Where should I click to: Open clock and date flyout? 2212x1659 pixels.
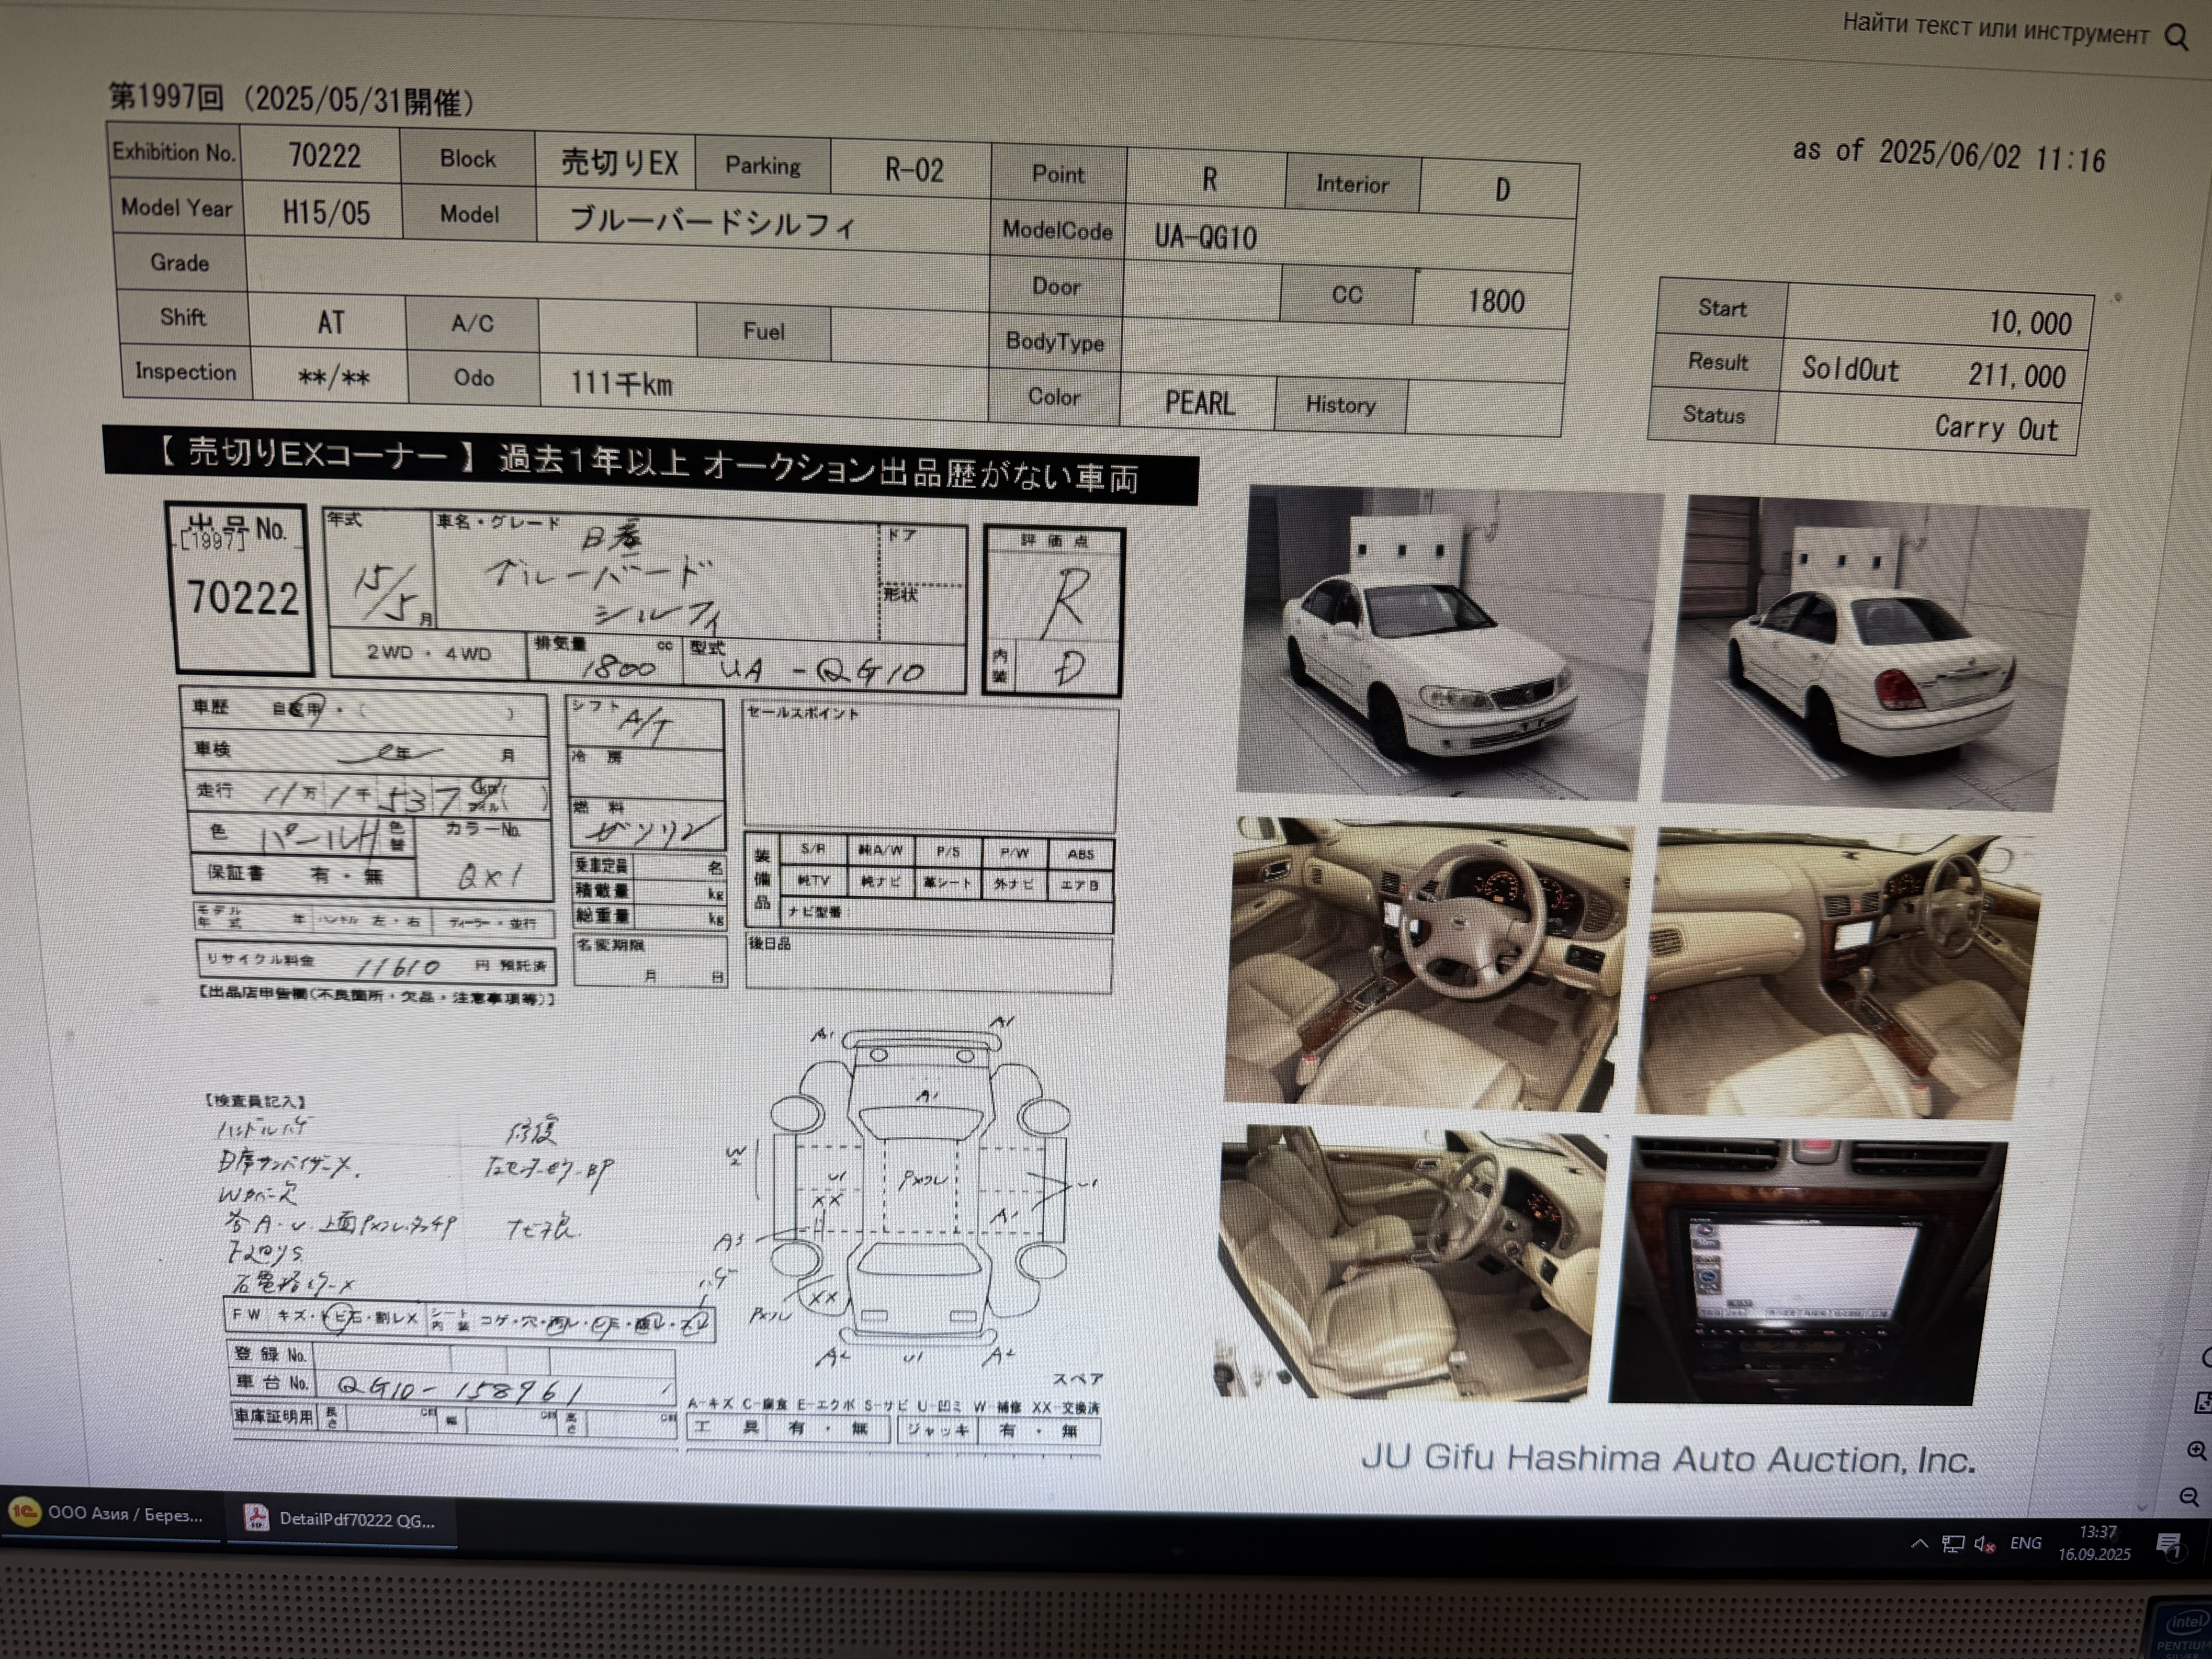pyautogui.click(x=2095, y=1543)
